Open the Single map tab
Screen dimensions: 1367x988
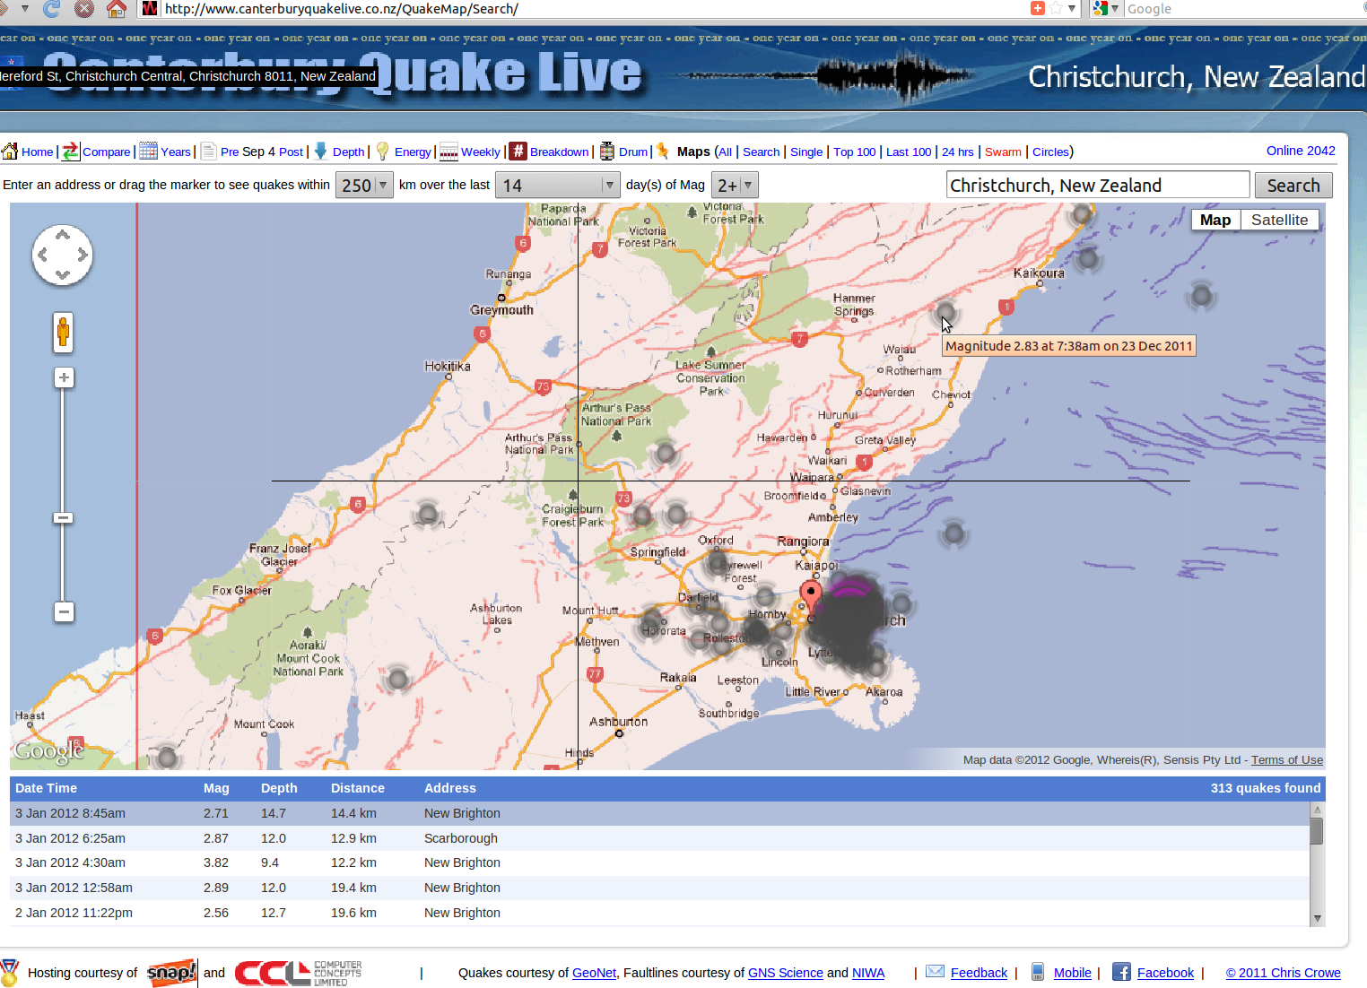coord(806,152)
